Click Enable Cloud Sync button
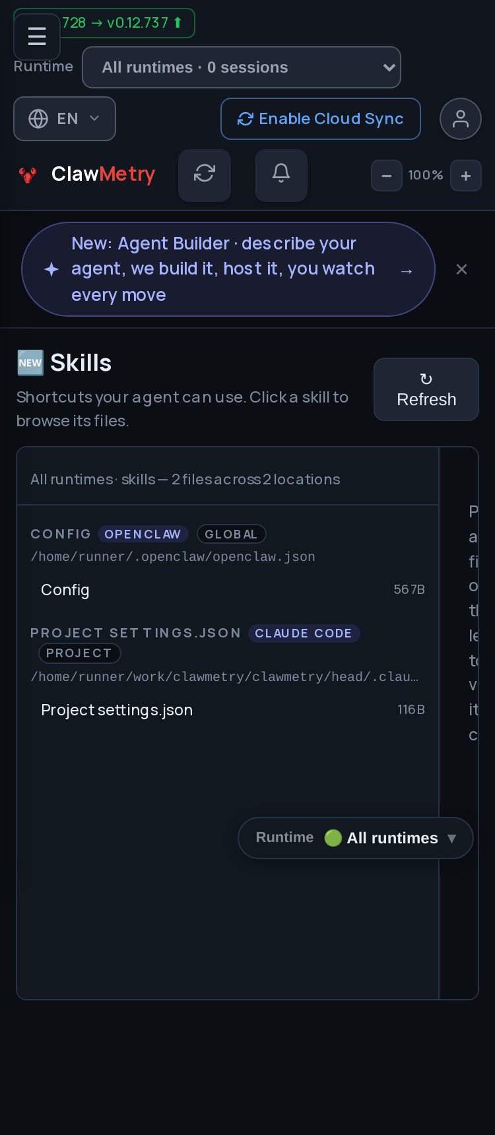495x1135 pixels. 321,119
